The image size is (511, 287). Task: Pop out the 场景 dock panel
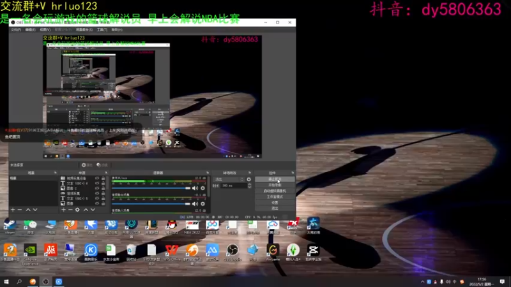point(55,173)
